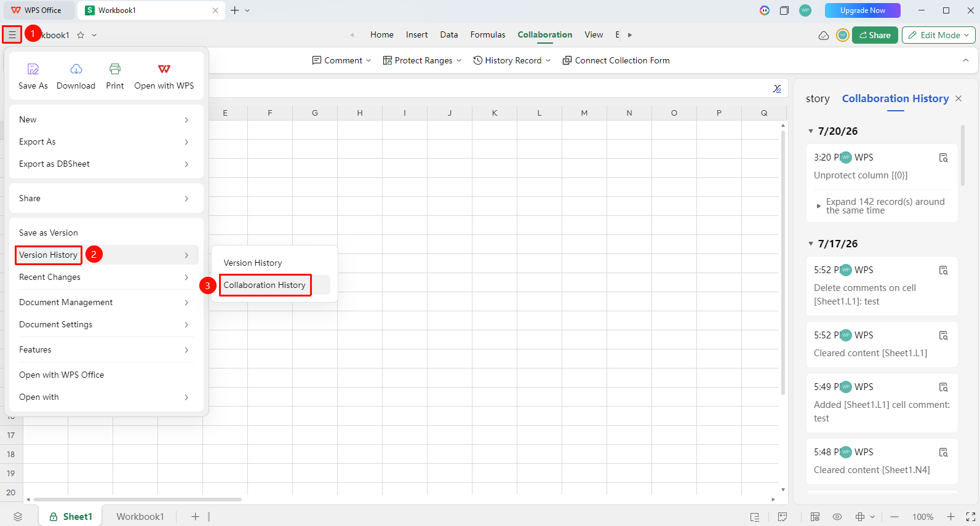Open view details icon for 3:20 PM record
The width and height of the screenshot is (980, 526).
943,158
